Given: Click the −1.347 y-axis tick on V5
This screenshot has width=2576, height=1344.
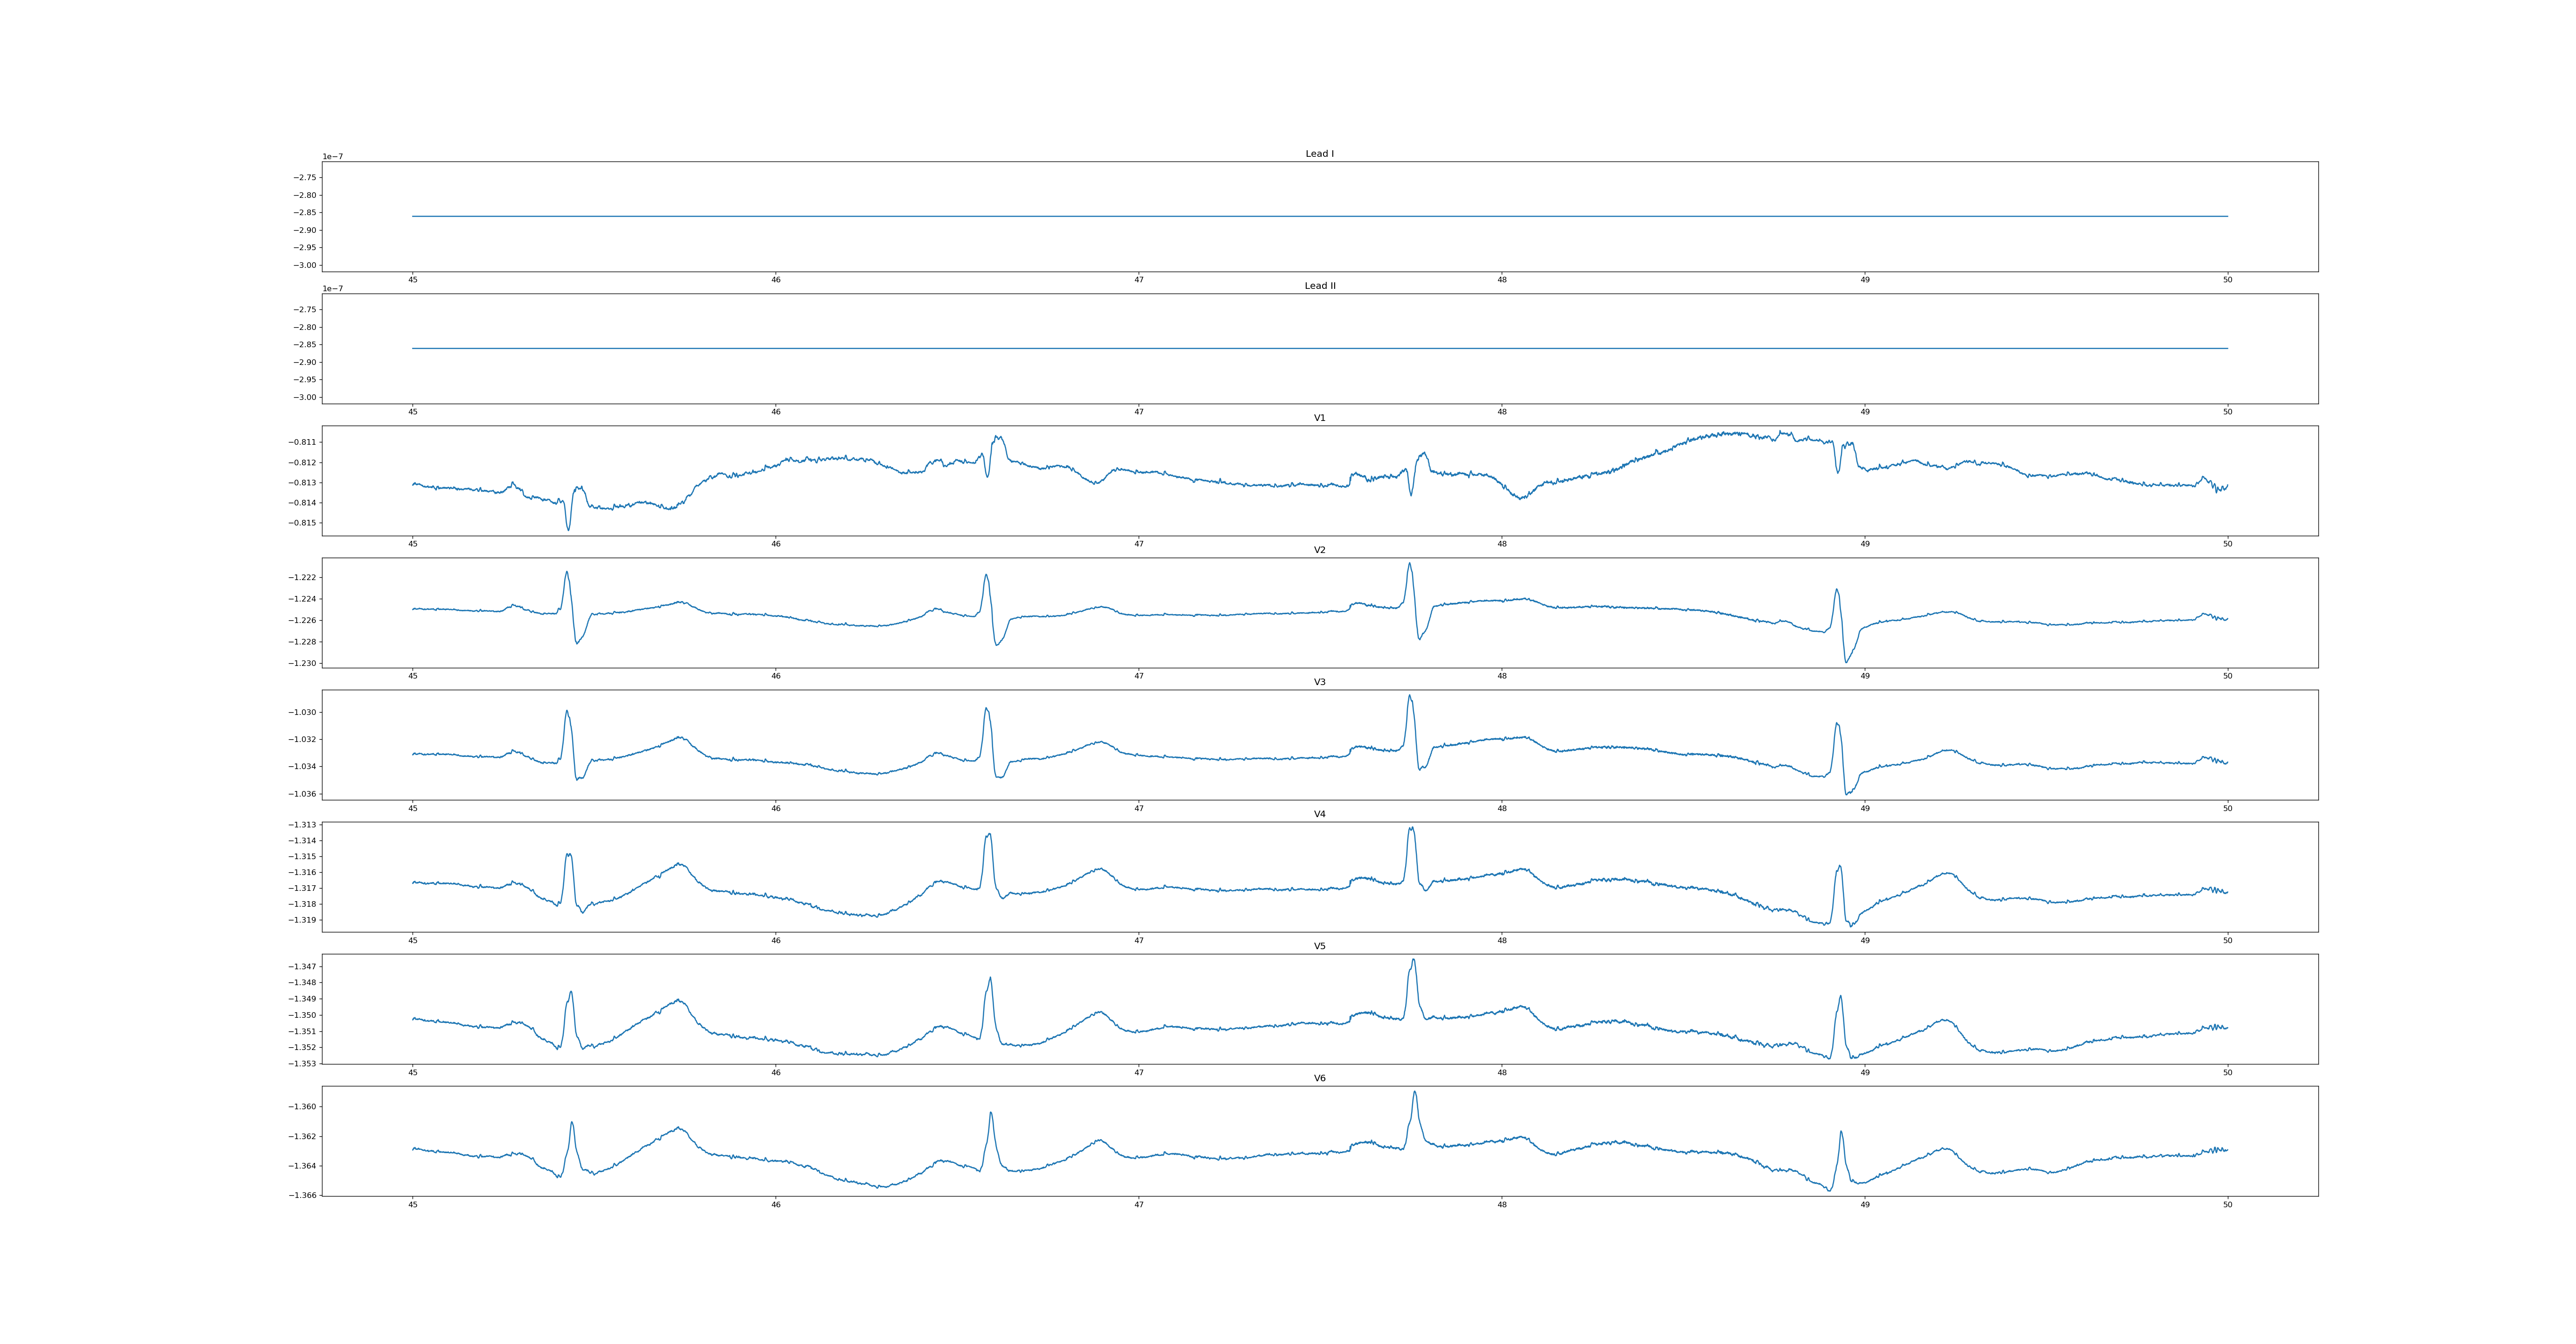Looking at the screenshot, I should tap(303, 966).
